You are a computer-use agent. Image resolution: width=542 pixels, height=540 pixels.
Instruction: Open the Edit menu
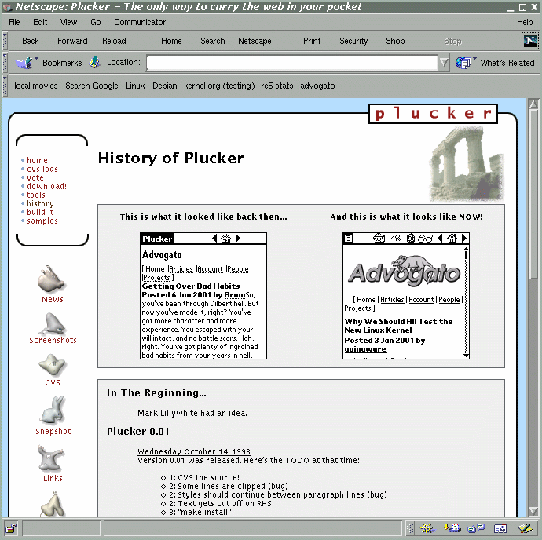pyautogui.click(x=40, y=22)
